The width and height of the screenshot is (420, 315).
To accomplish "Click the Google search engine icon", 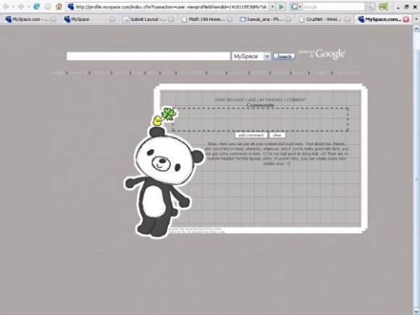I will 295,7.
